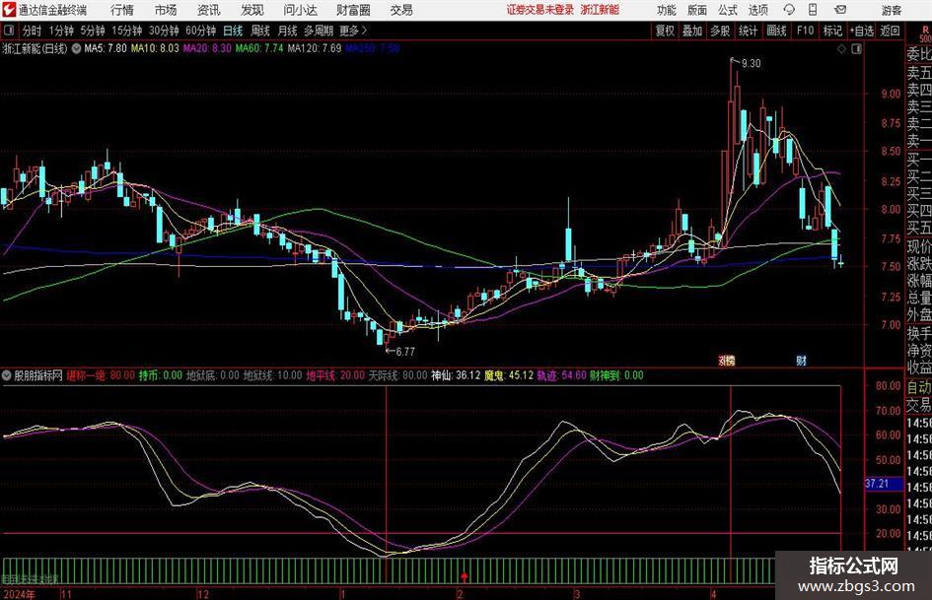Open the 资讯 menu
Viewport: 932px width, 600px height.
click(209, 10)
